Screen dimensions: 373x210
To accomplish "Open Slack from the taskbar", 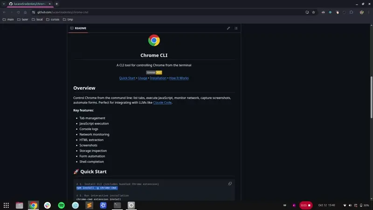I will 48,205.
